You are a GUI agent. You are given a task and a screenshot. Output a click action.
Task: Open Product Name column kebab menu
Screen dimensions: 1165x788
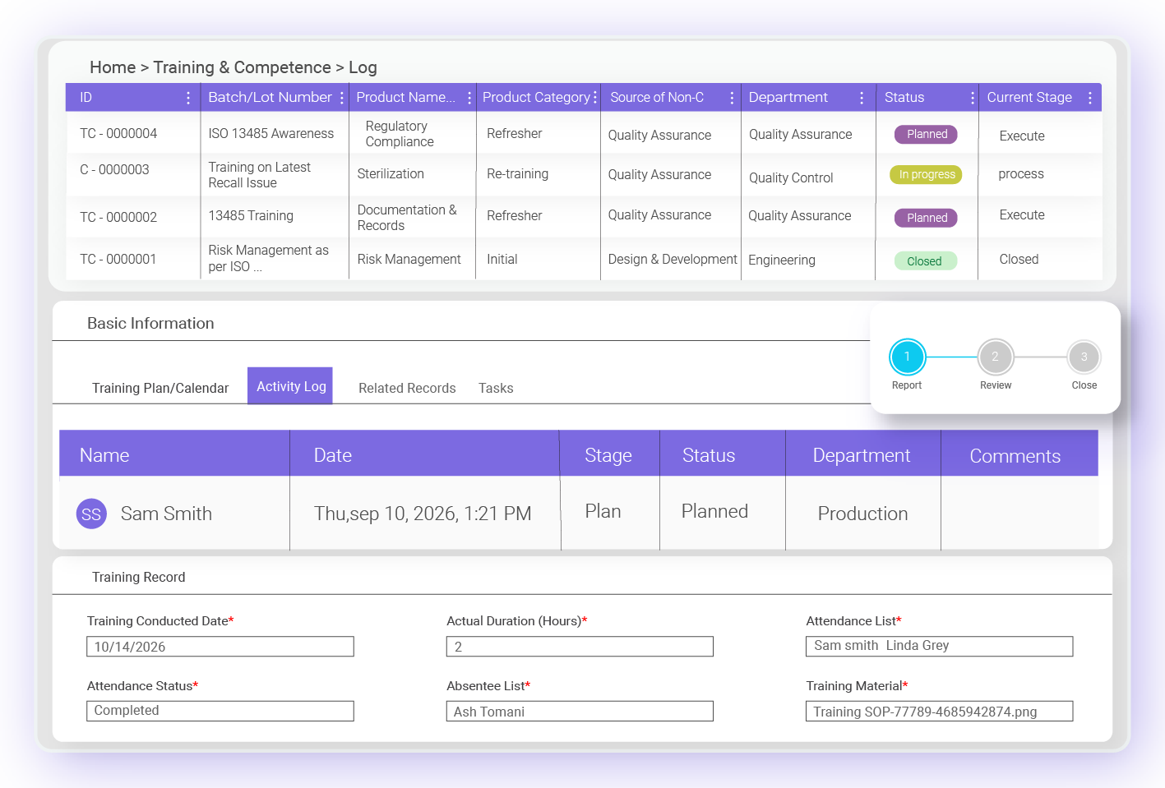469,98
